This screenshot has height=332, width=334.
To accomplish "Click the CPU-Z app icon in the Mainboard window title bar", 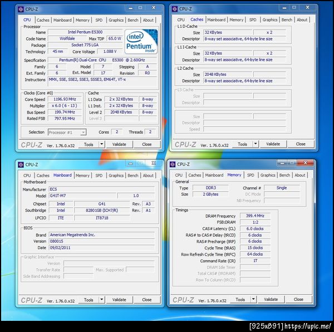I will [21, 164].
